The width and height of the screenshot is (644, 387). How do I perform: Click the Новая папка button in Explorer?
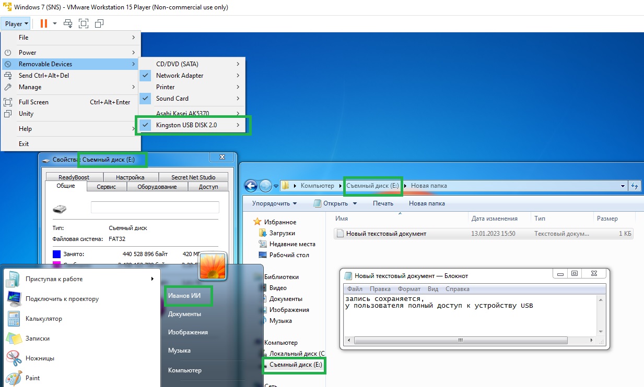tap(426, 203)
